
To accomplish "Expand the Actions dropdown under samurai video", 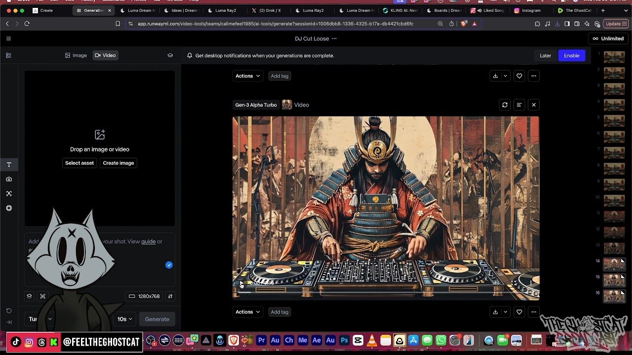I will (x=247, y=312).
